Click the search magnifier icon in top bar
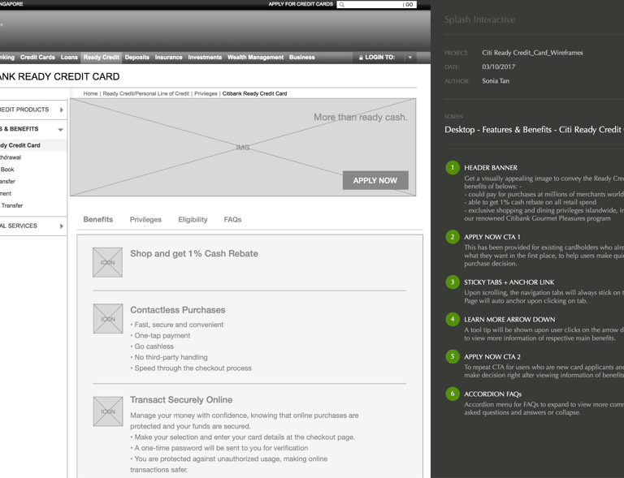This screenshot has width=624, height=478. point(342,5)
